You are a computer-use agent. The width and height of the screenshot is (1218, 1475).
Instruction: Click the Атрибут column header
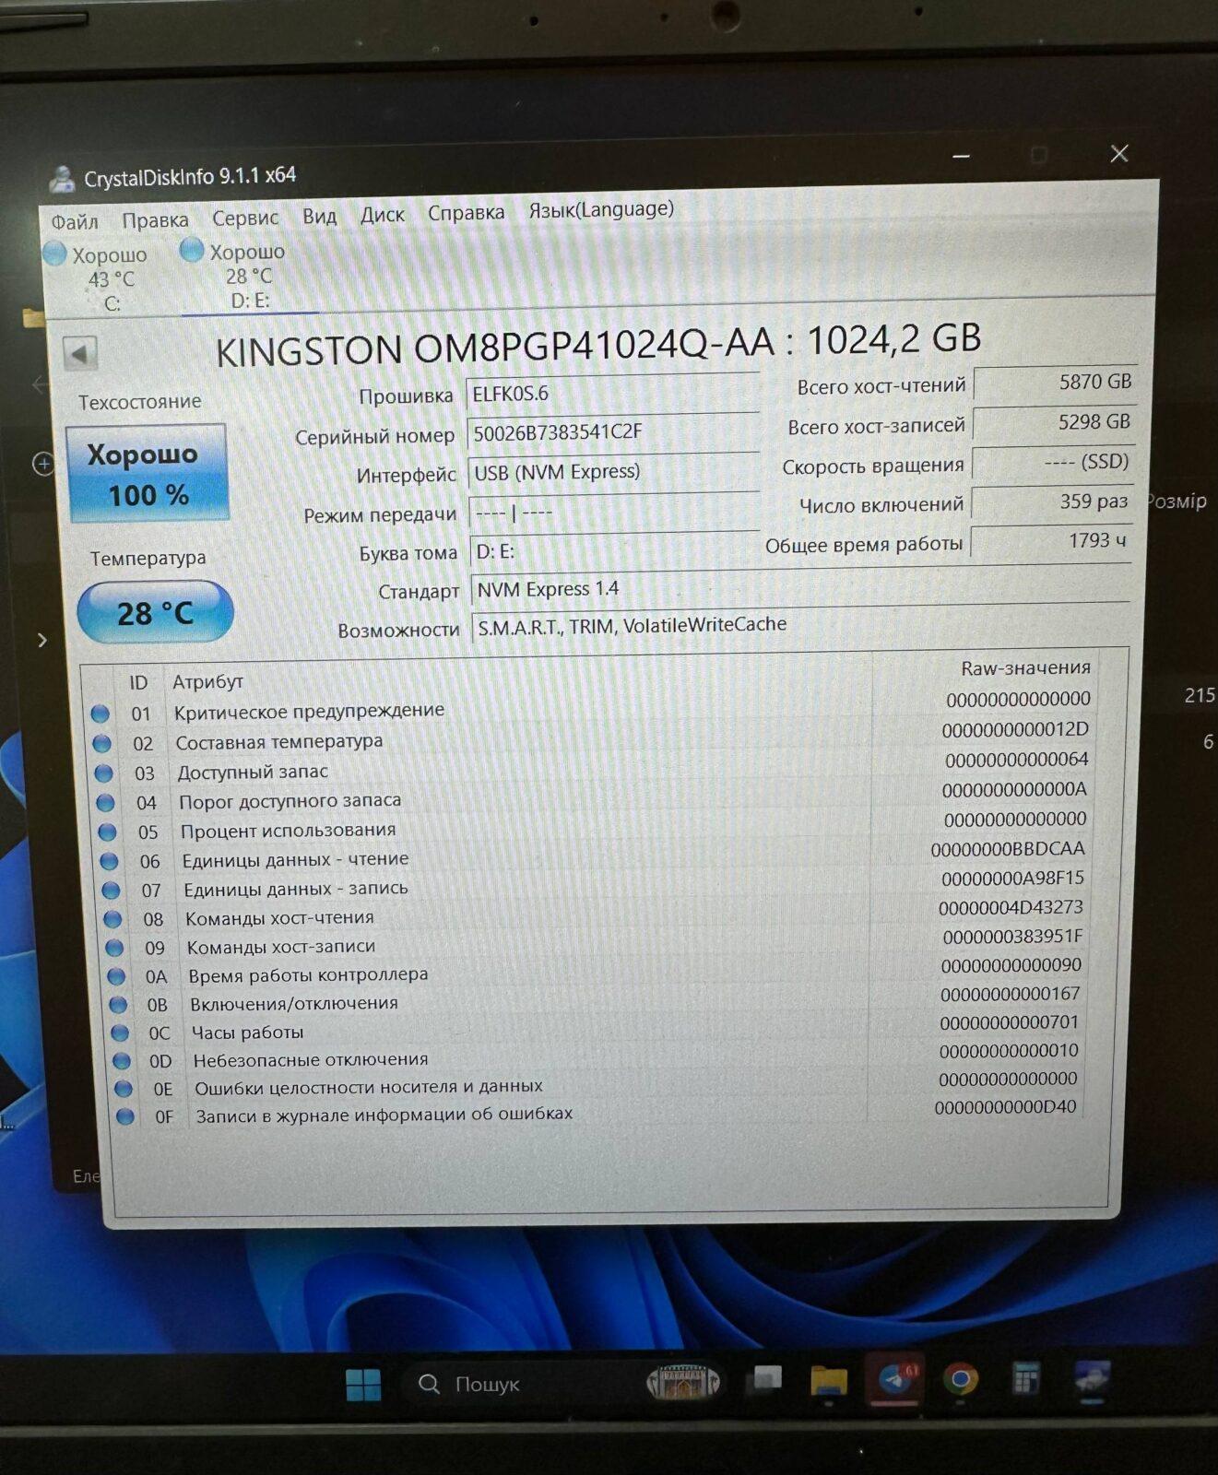pyautogui.click(x=207, y=681)
